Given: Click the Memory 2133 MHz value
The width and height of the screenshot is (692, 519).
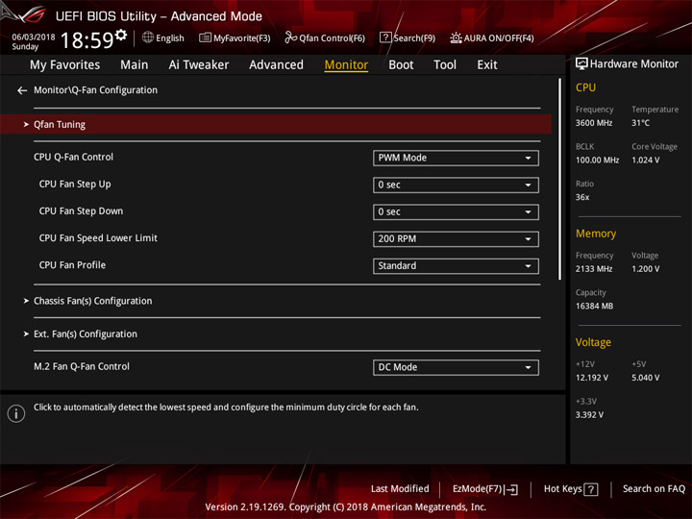Looking at the screenshot, I should point(594,269).
